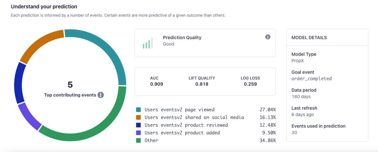378x152 pixels.
Task: Click the MODEL DETAILS panel header
Action: click(309, 38)
